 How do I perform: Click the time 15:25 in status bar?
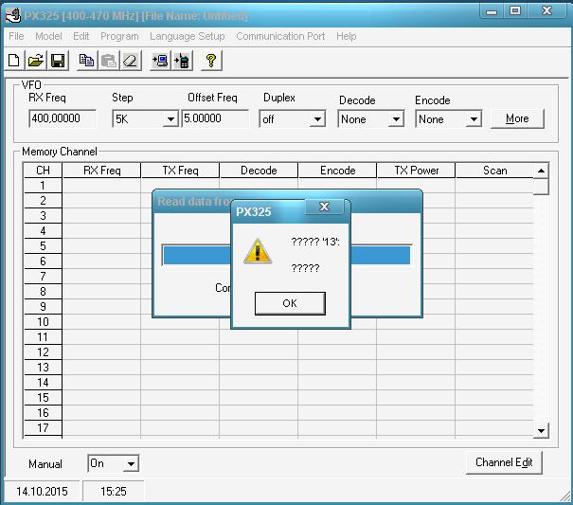pos(114,492)
